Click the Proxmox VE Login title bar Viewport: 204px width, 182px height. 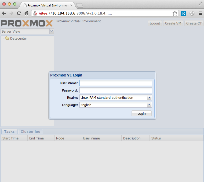[102, 75]
